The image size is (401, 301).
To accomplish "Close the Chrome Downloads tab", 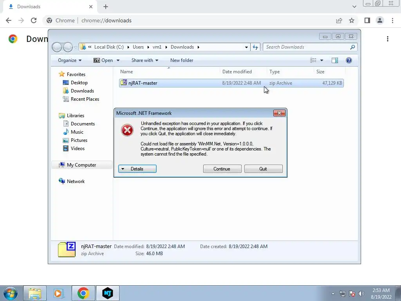I will 91,7.
